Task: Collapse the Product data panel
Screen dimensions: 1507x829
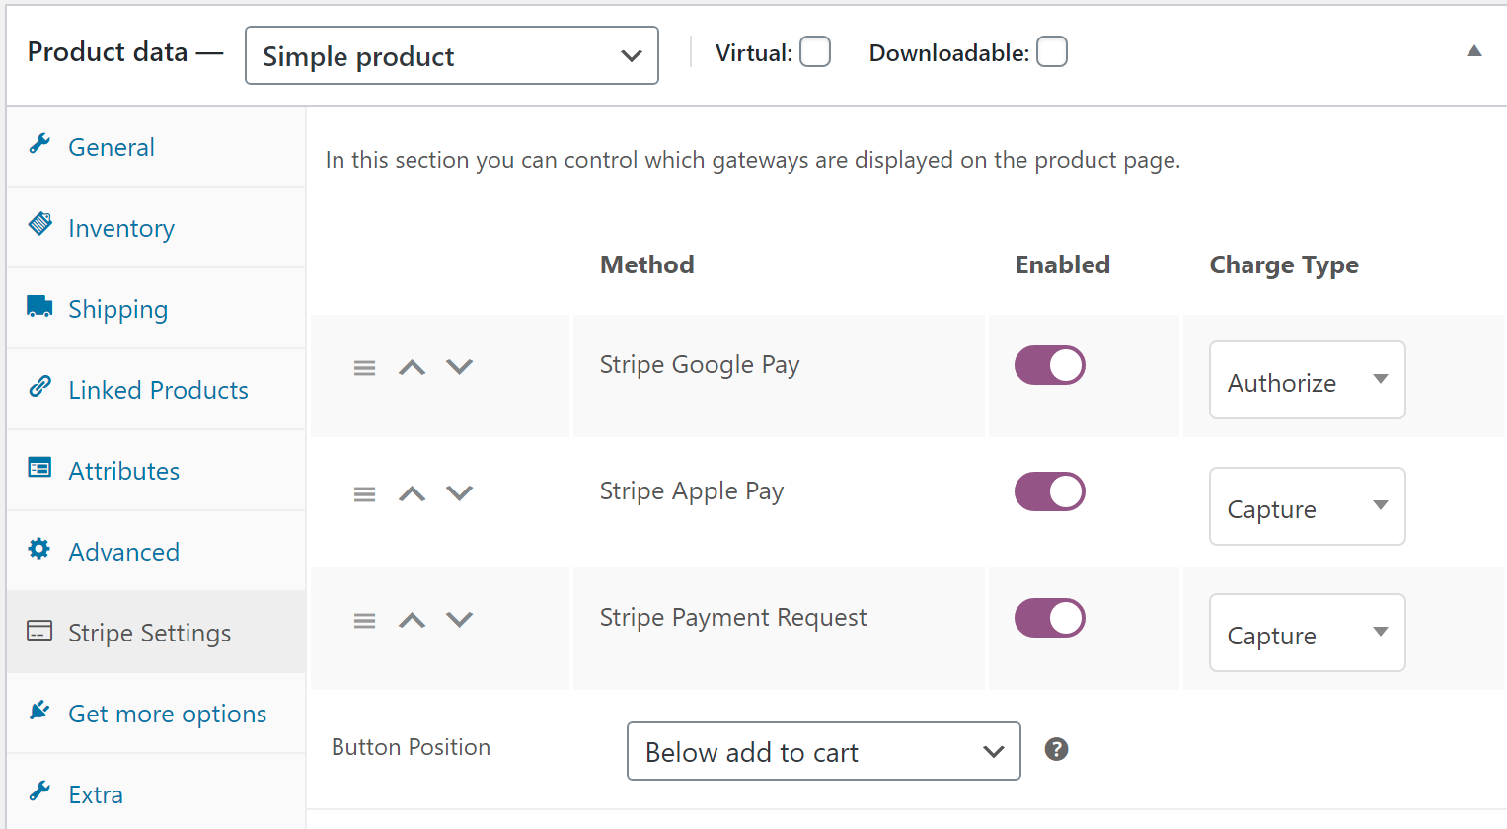Action: coord(1474,51)
